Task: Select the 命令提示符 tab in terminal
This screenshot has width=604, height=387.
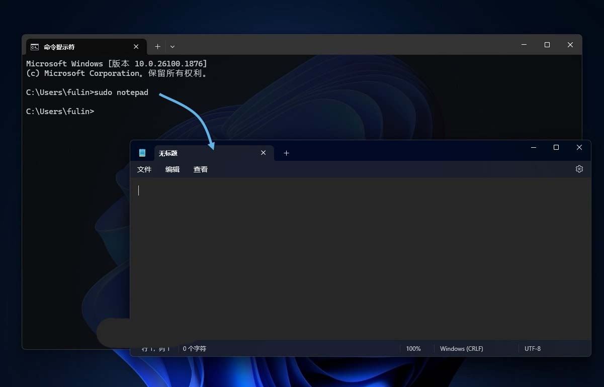Action: [x=87, y=47]
